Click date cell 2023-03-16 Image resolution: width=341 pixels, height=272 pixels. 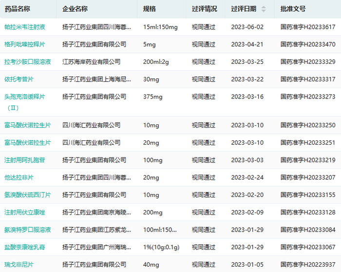(247, 97)
